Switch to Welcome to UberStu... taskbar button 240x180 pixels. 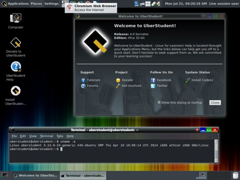click(35, 175)
